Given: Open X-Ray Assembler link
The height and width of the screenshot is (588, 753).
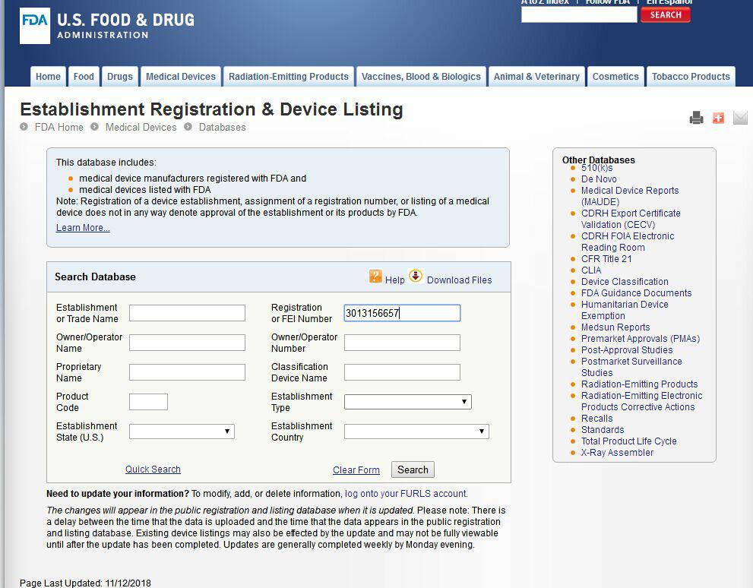Looking at the screenshot, I should 617,453.
